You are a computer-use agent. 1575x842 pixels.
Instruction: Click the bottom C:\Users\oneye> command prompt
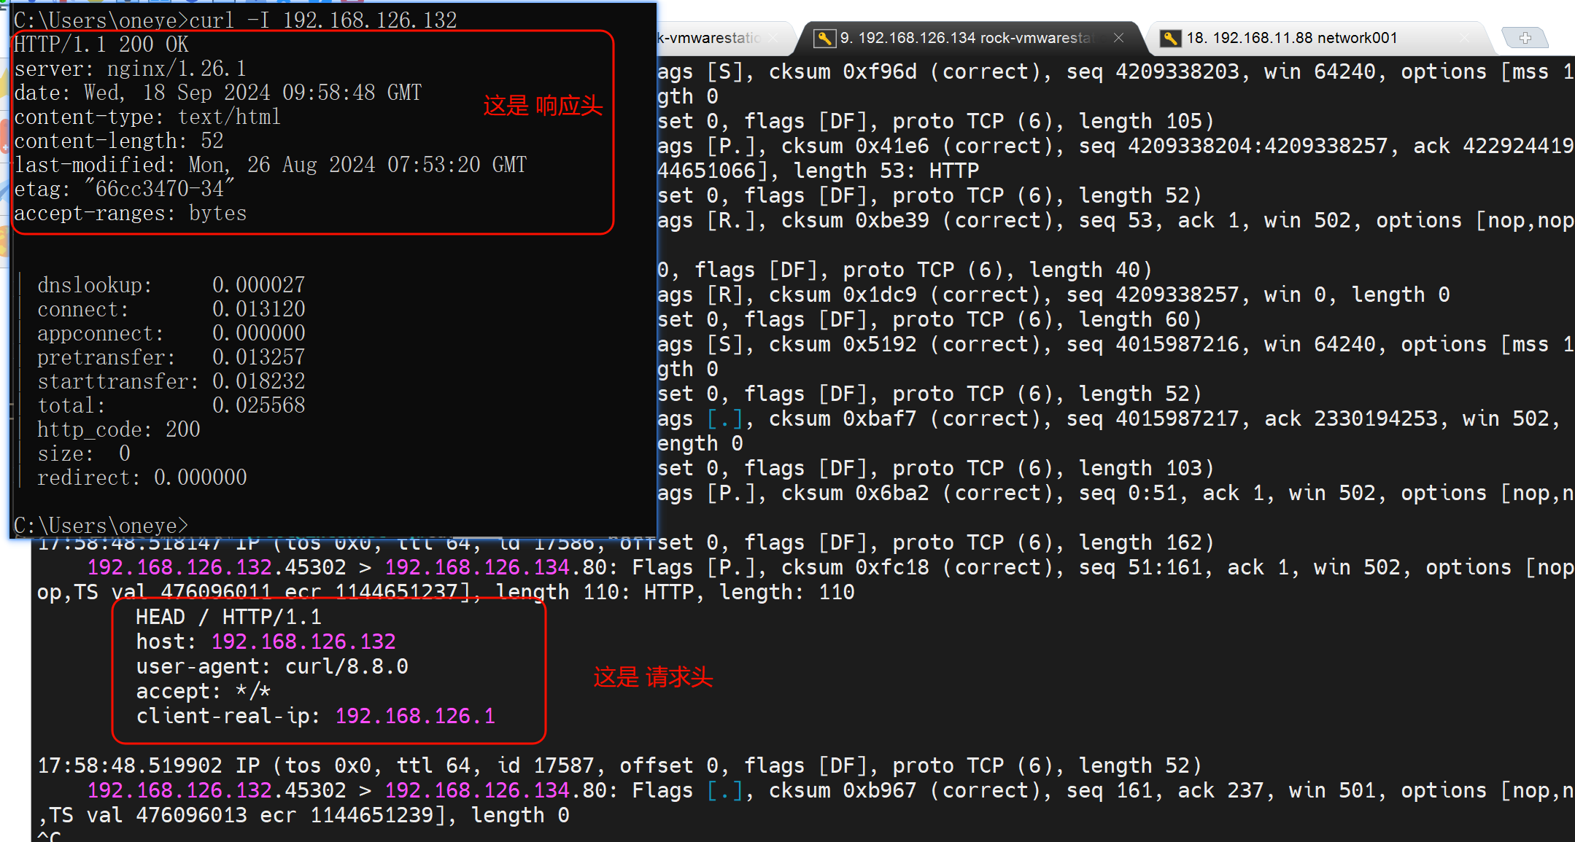tap(101, 526)
